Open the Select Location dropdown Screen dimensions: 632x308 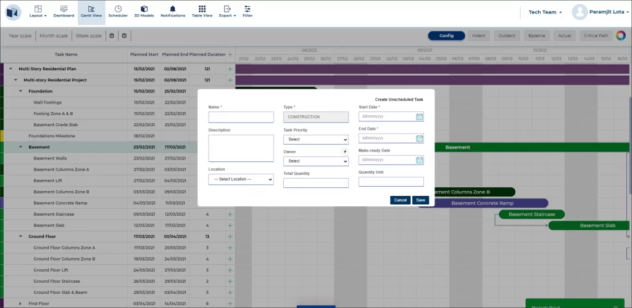[241, 179]
